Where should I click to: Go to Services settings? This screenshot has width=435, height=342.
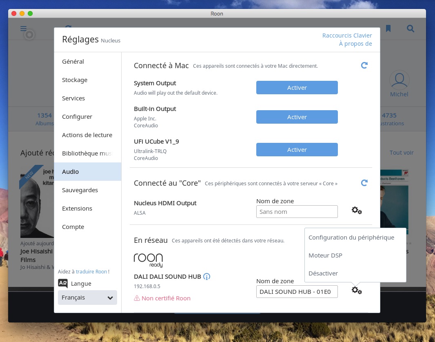coord(88,98)
